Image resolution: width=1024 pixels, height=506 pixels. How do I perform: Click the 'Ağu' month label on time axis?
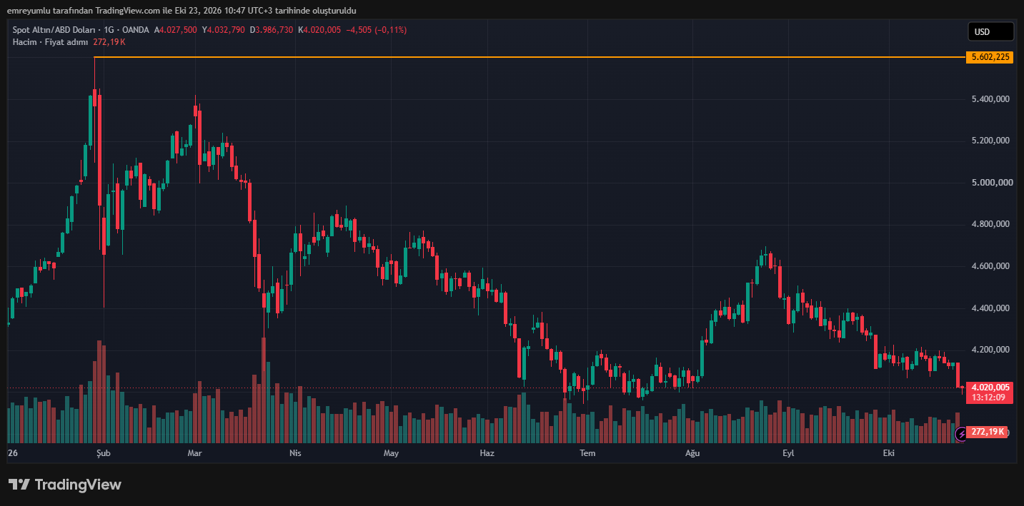[692, 453]
